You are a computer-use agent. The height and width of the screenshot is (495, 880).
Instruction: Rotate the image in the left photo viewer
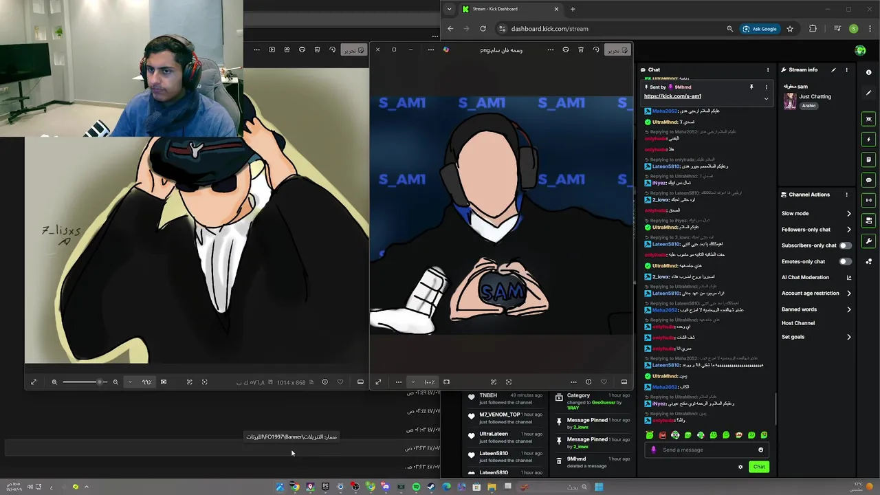(333, 49)
